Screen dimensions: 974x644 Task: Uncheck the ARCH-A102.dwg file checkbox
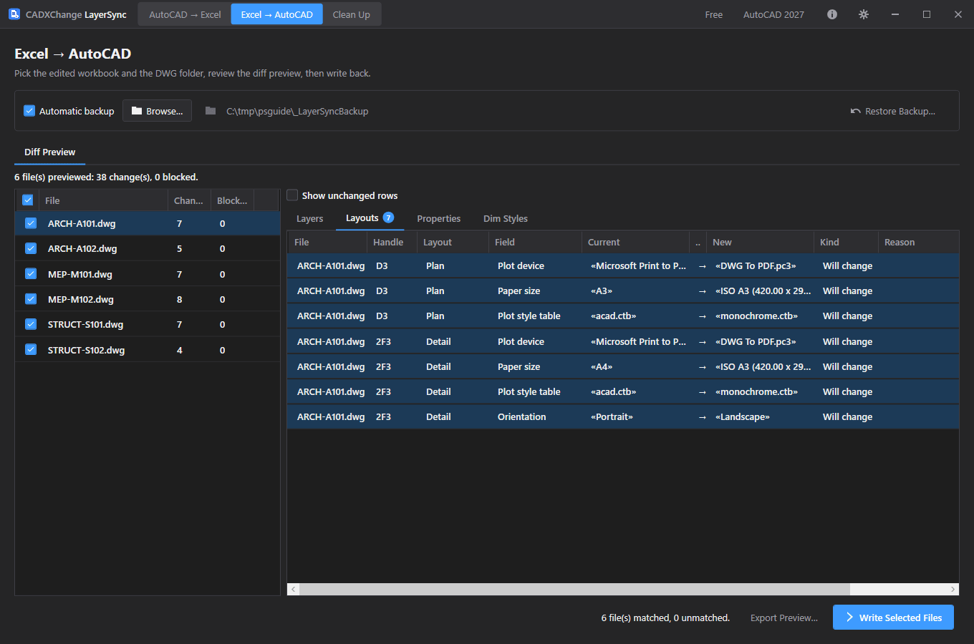pyautogui.click(x=31, y=248)
